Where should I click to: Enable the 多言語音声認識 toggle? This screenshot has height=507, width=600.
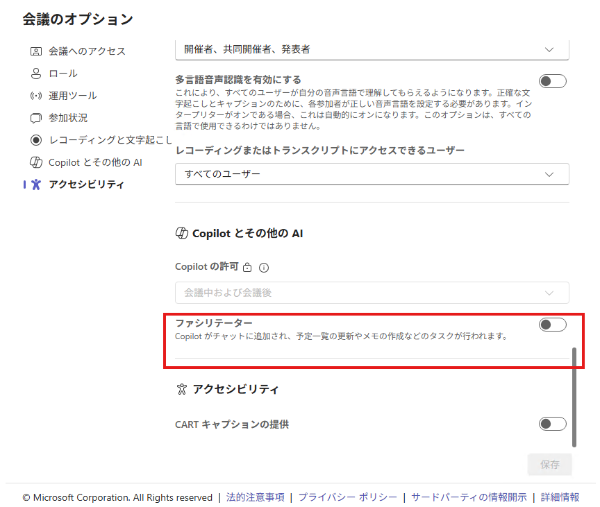click(552, 81)
